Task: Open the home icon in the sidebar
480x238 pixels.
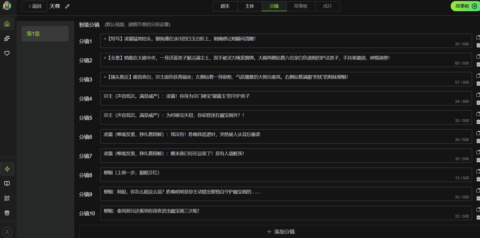Action: point(7,24)
